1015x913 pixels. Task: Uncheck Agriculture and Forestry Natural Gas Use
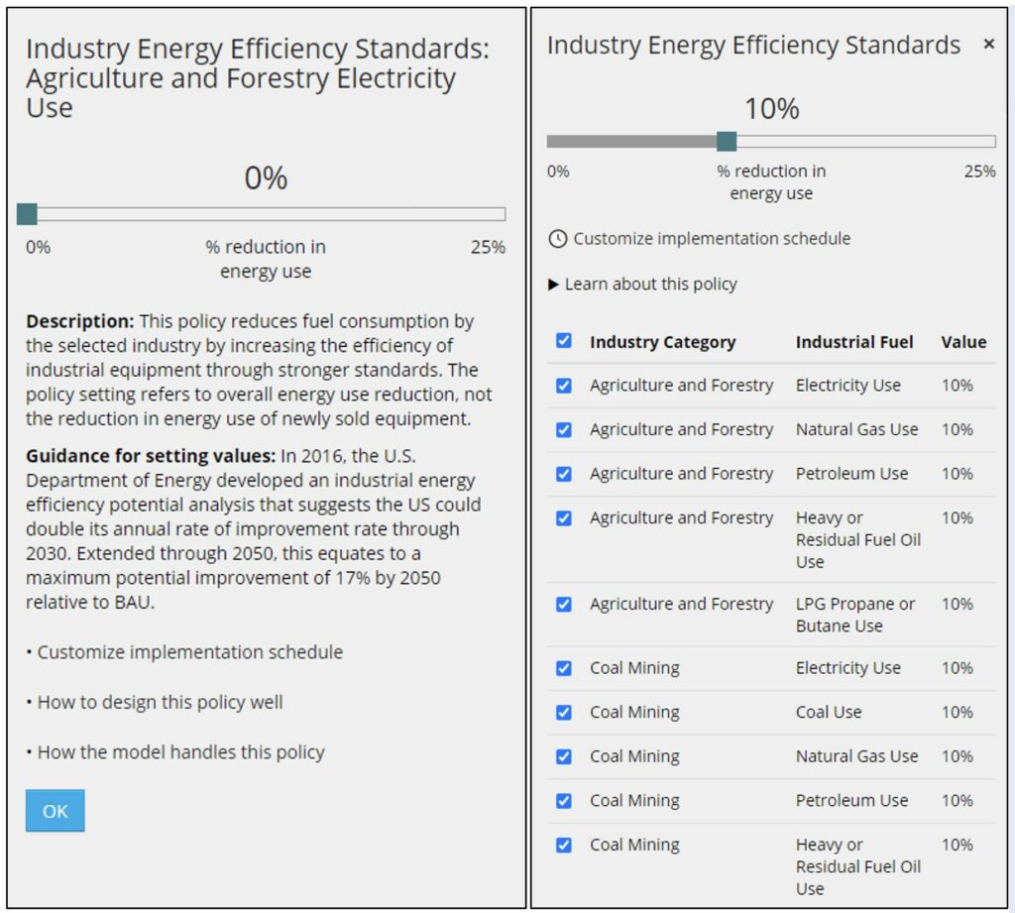(564, 430)
